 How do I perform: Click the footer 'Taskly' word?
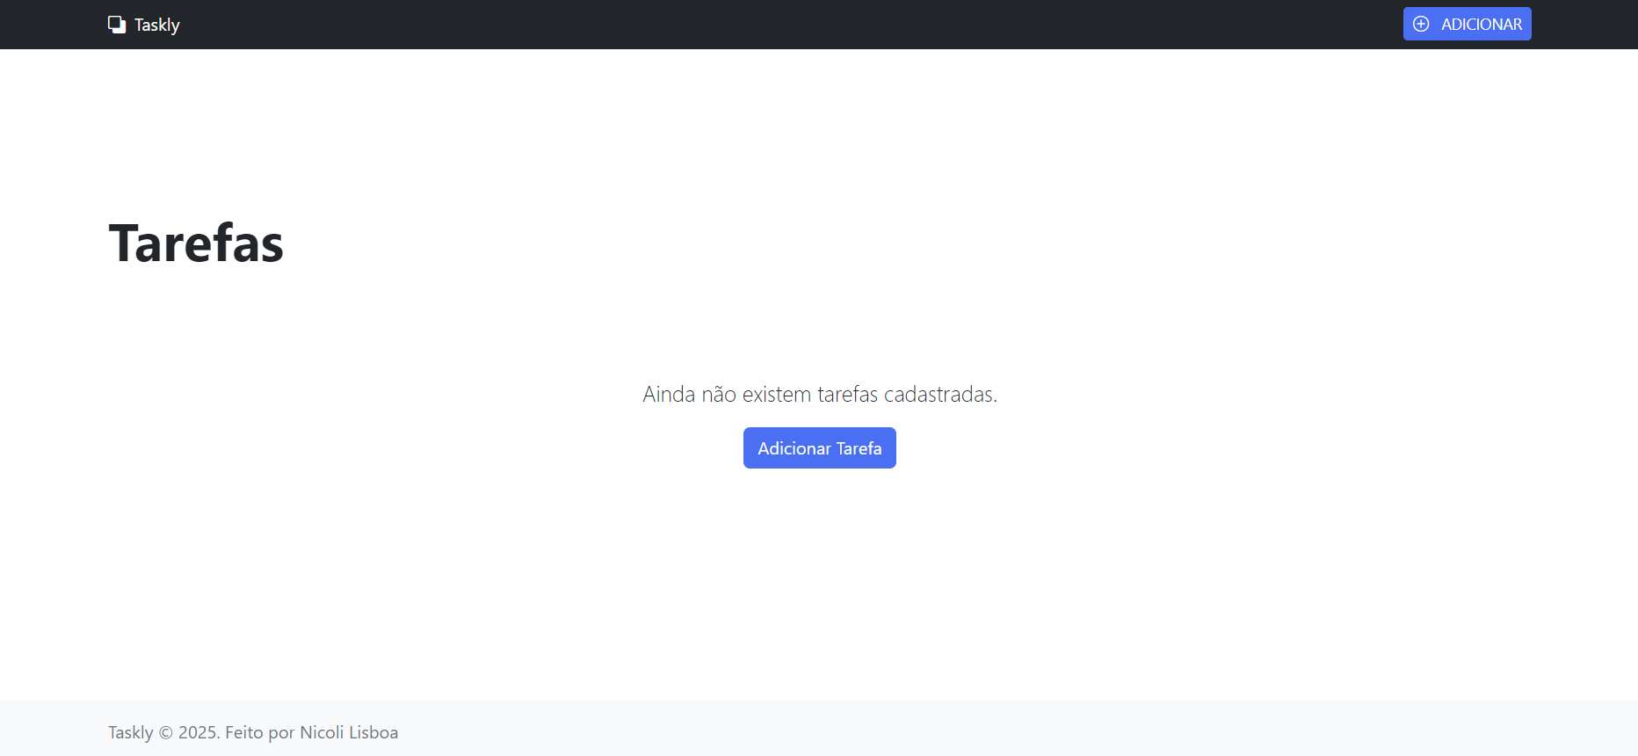[130, 732]
